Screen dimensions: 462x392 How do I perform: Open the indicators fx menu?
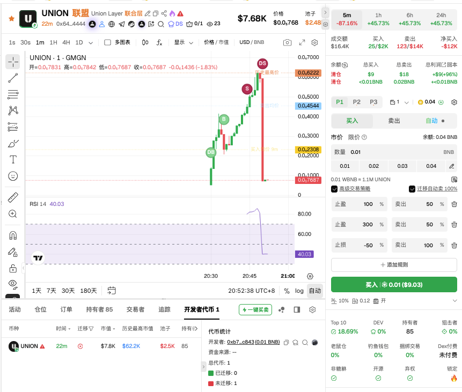click(159, 42)
